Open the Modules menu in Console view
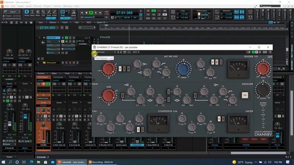 click(41, 73)
